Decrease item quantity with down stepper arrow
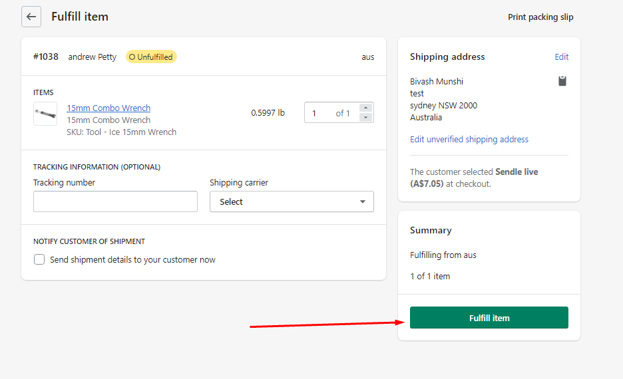Screen dimensions: 623x379 tap(365, 118)
